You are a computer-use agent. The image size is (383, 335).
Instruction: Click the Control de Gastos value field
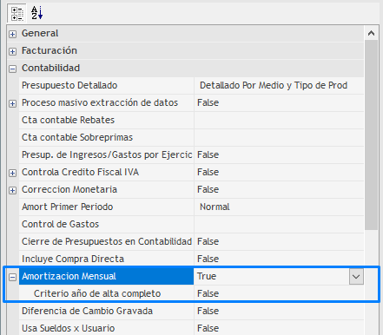279,224
